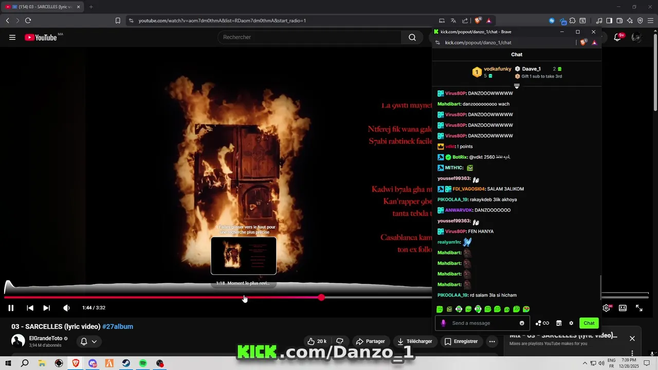Open the Kick chat shop icon
Screen dimensions: 658x370
(x=559, y=323)
